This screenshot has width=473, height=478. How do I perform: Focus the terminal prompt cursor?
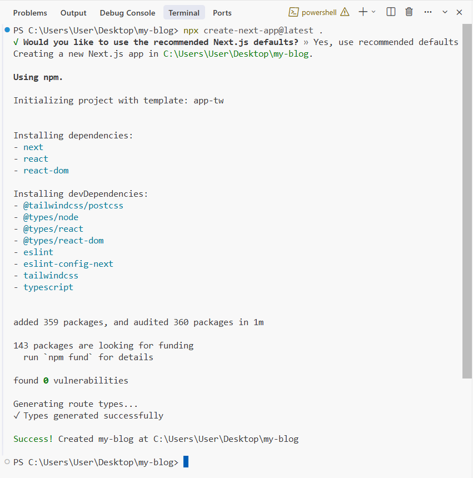186,462
